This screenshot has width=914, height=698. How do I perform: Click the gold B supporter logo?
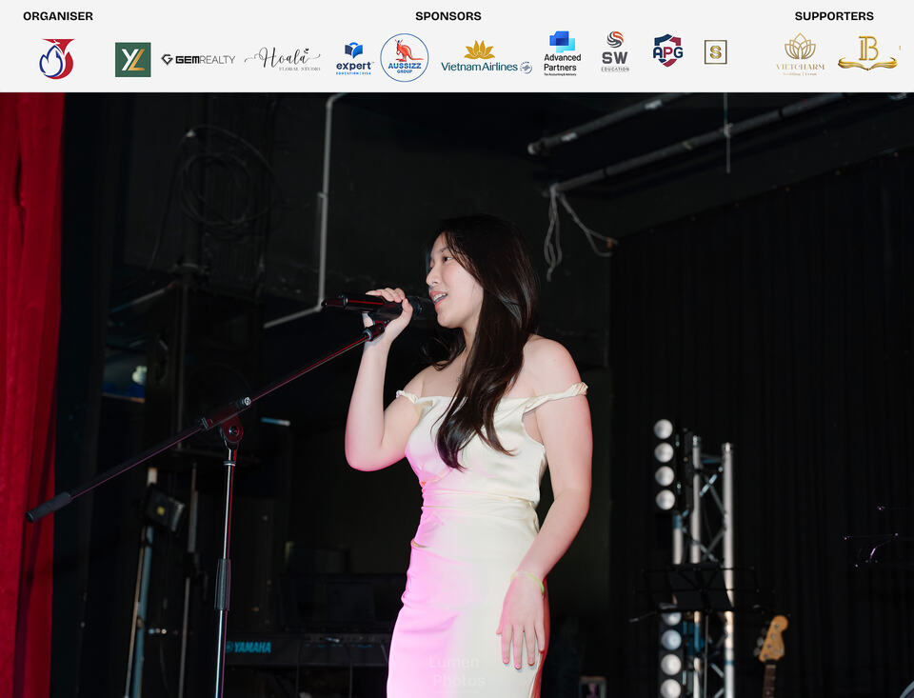(x=867, y=53)
